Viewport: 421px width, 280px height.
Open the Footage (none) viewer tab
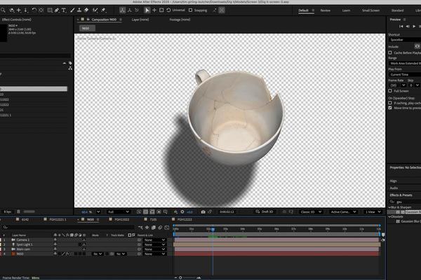(180, 20)
